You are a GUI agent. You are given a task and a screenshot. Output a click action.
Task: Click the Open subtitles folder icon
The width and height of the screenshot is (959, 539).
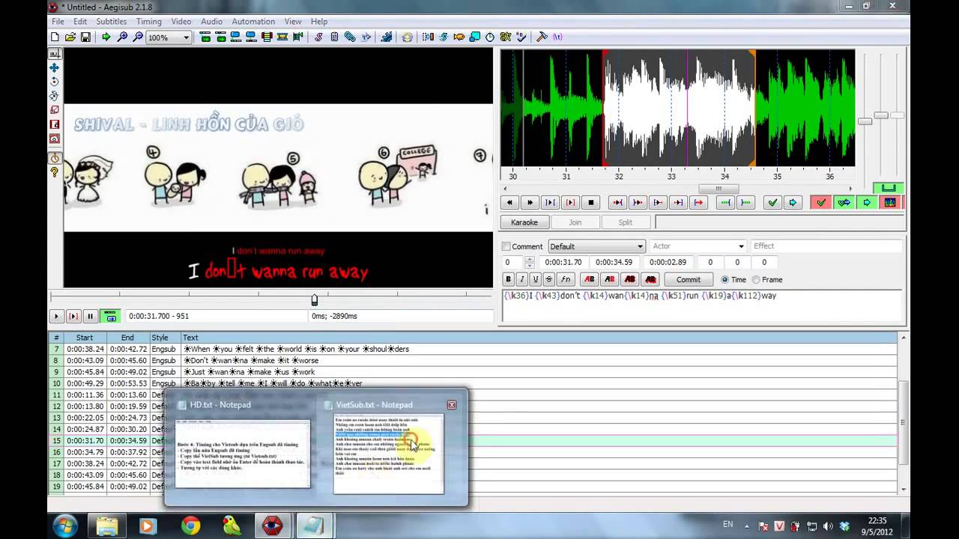point(70,37)
